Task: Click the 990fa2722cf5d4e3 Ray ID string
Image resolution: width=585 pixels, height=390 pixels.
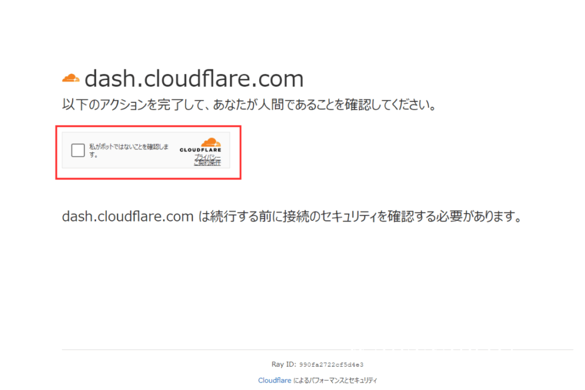Action: (x=331, y=364)
